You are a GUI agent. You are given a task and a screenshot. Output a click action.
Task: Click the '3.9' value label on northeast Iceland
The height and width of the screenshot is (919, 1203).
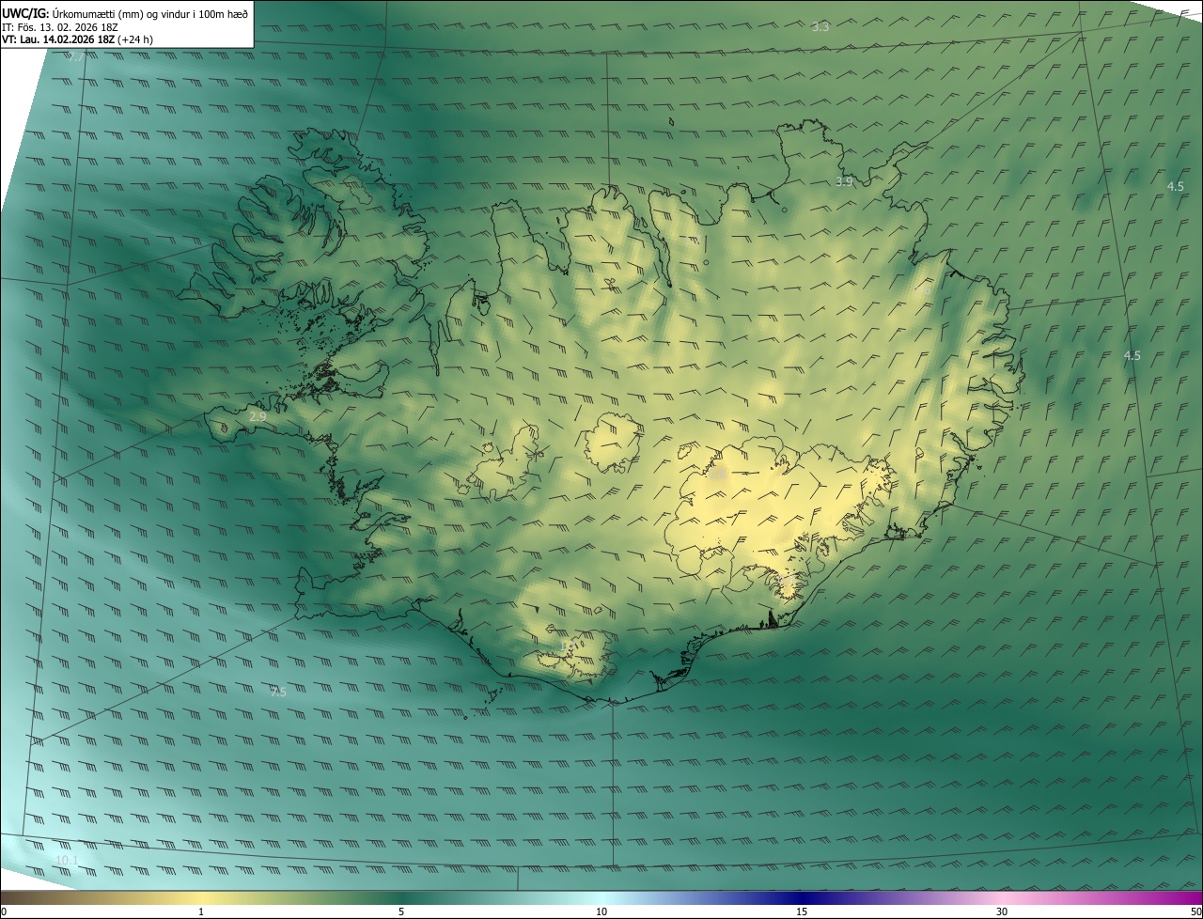(x=844, y=181)
